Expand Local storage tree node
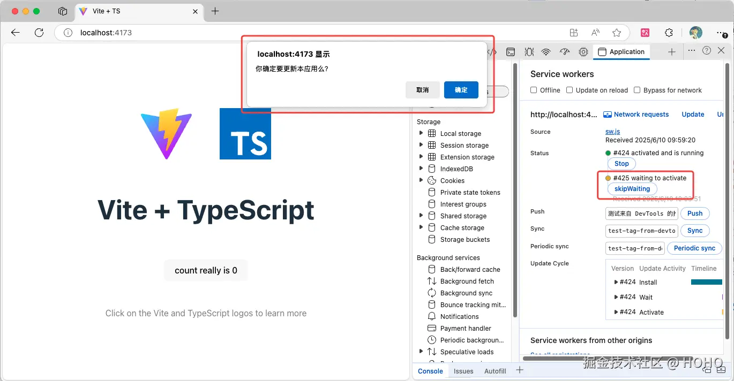 421,133
